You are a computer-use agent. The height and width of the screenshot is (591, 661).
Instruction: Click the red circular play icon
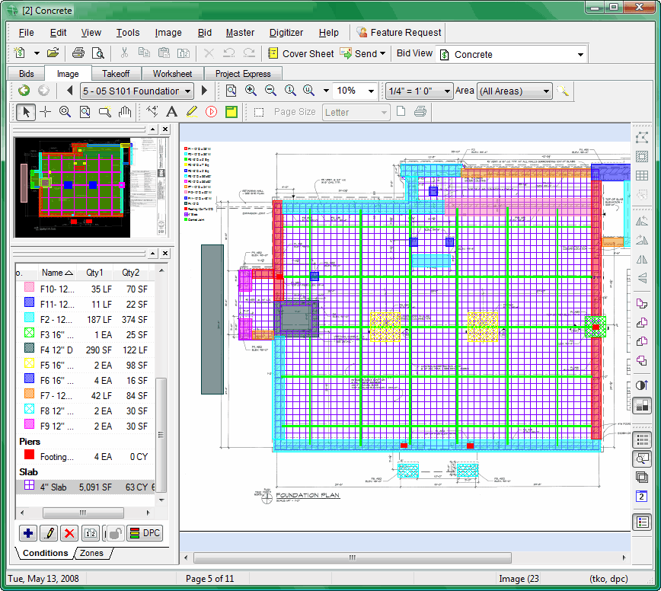tap(211, 112)
